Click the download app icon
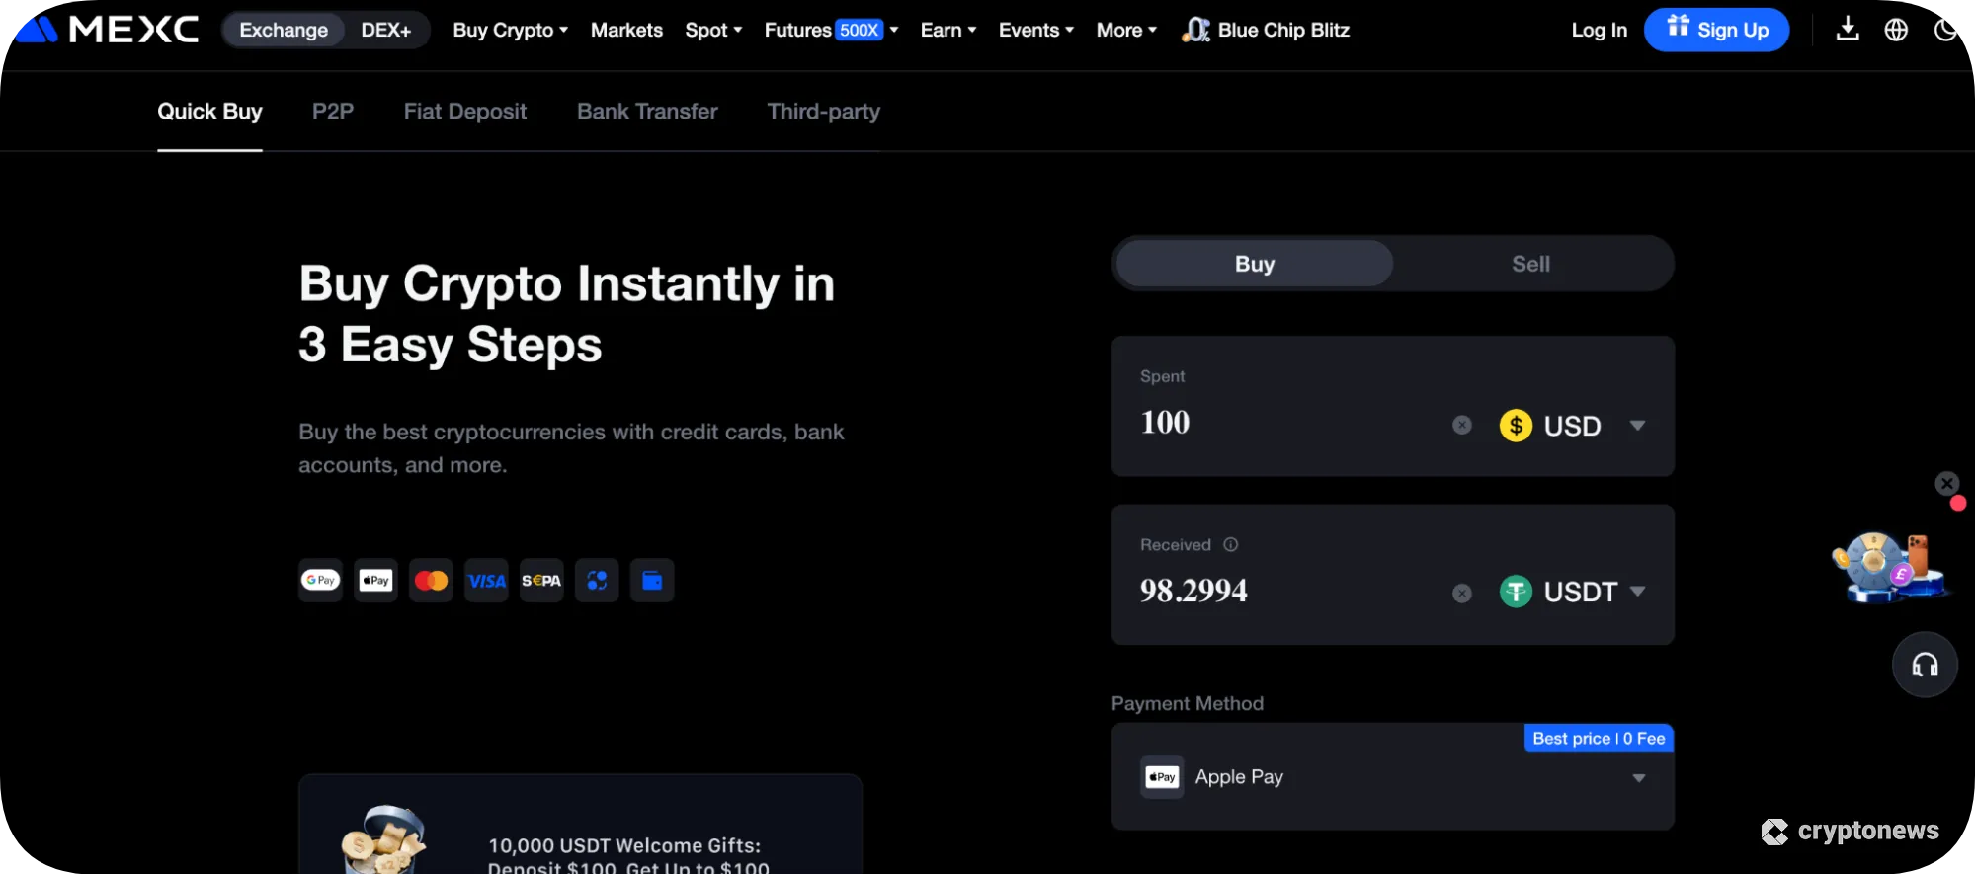This screenshot has width=1975, height=875. click(1847, 30)
